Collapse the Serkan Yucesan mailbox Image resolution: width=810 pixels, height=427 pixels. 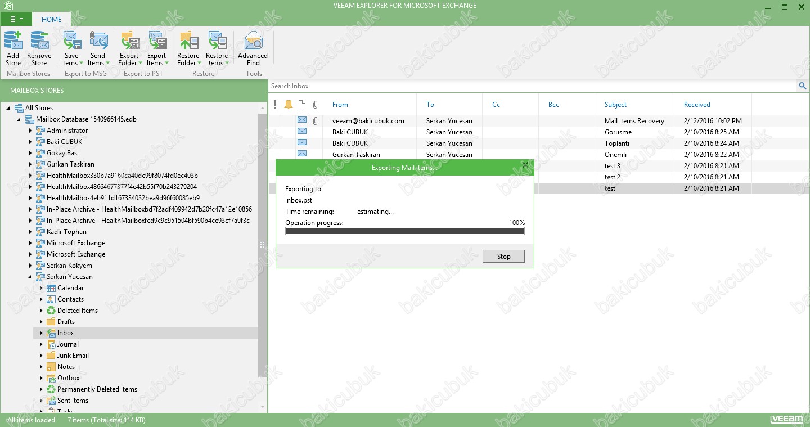(x=30, y=277)
